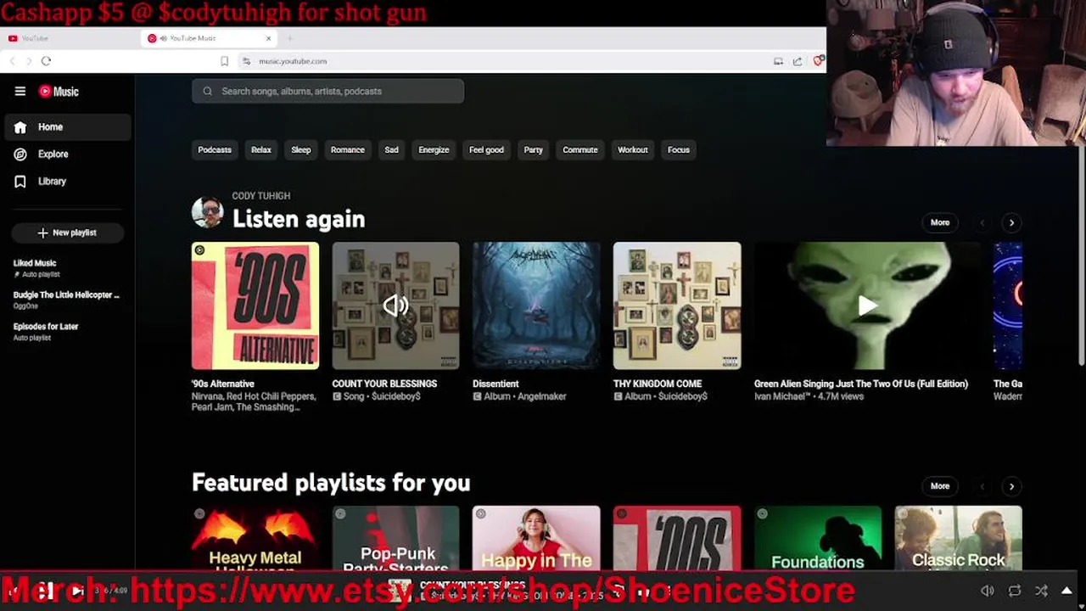Open the Foundations playlist card
1086x611 pixels.
(818, 539)
